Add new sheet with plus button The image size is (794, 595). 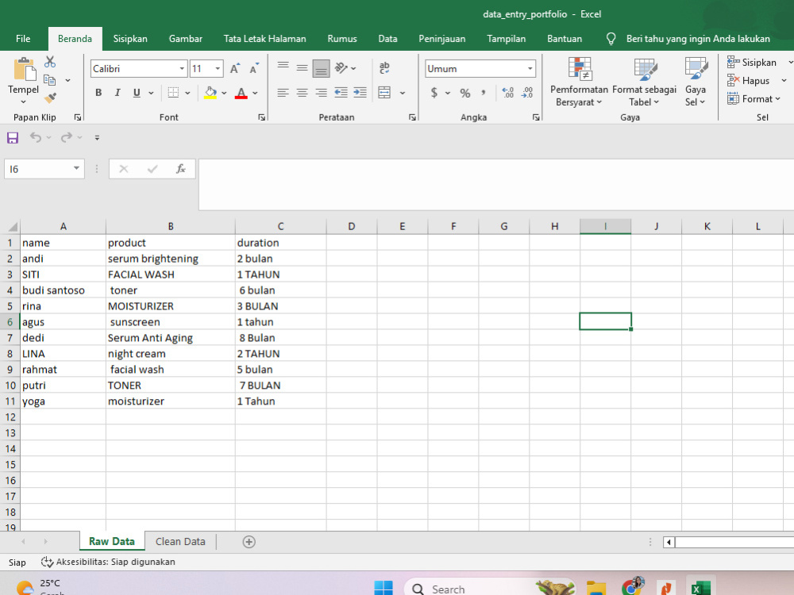tap(249, 542)
